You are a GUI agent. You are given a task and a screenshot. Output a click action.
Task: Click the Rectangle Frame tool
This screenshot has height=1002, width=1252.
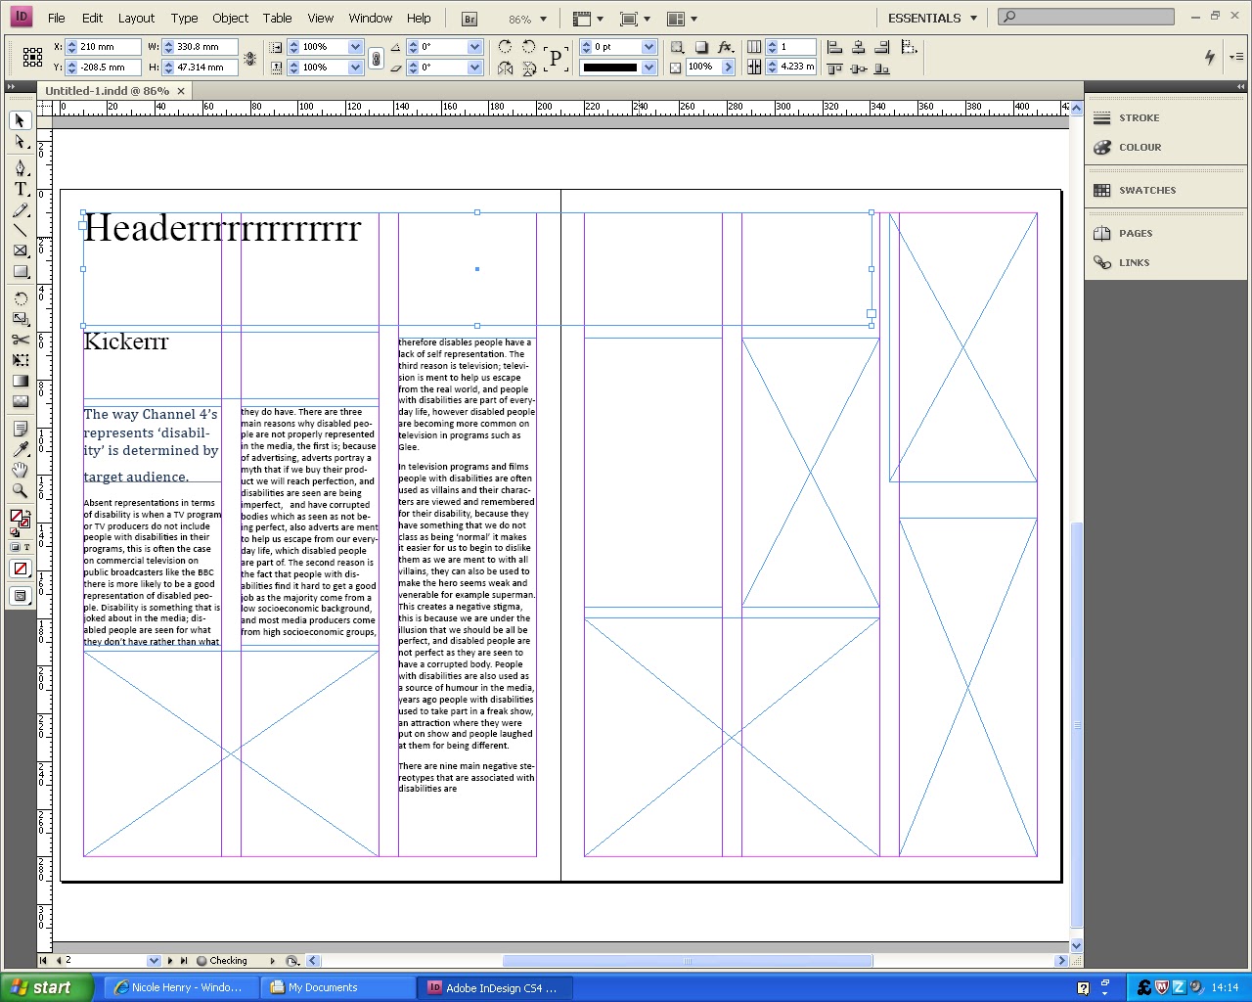point(20,250)
